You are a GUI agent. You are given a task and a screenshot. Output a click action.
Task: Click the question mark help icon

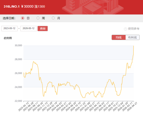click(x=125, y=29)
